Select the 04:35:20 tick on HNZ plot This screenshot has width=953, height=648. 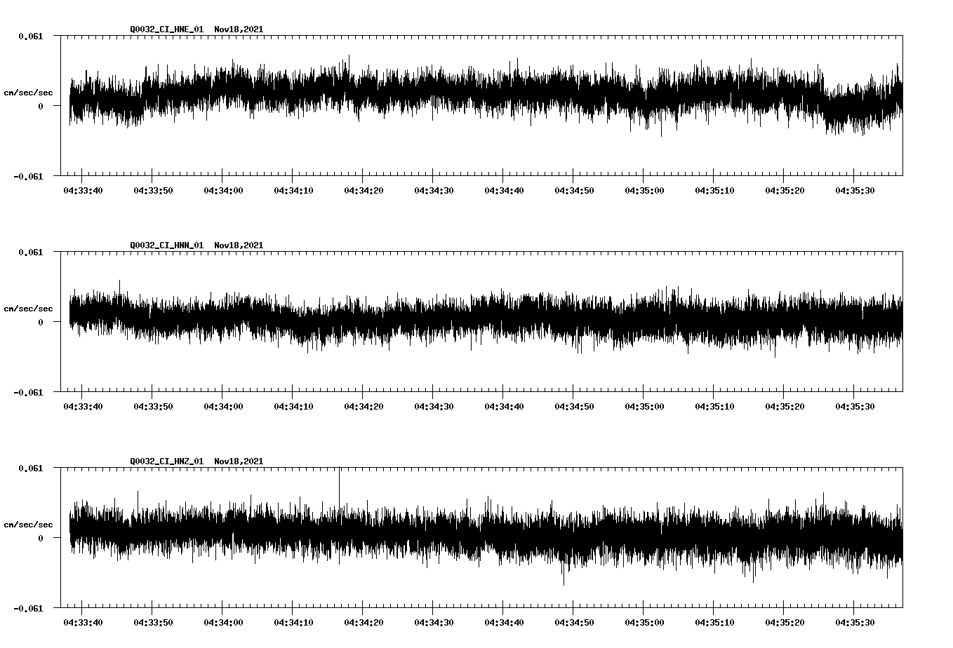(x=784, y=605)
